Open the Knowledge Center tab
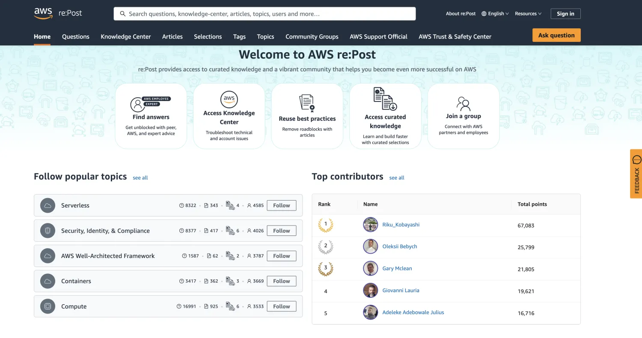Viewport: 642px width, 338px height. tap(126, 37)
